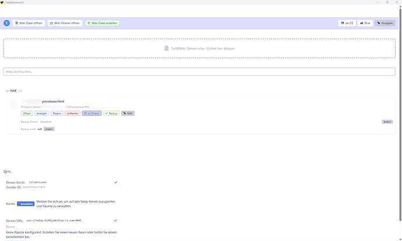This screenshot has width=402, height=241.
Task: Click the wiki favicon thumbnail placeholder
Action: (x=13, y=104)
